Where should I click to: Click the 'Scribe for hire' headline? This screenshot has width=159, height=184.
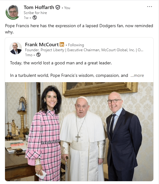coord(35,13)
